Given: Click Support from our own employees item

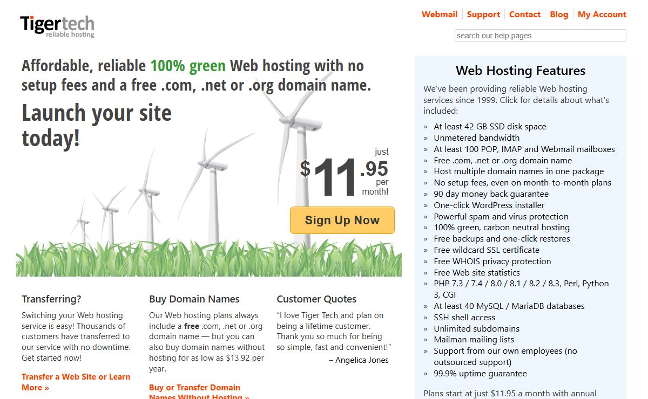Looking at the screenshot, I should point(505,356).
